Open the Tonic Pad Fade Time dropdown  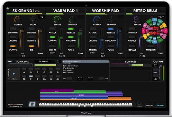click(x=57, y=61)
